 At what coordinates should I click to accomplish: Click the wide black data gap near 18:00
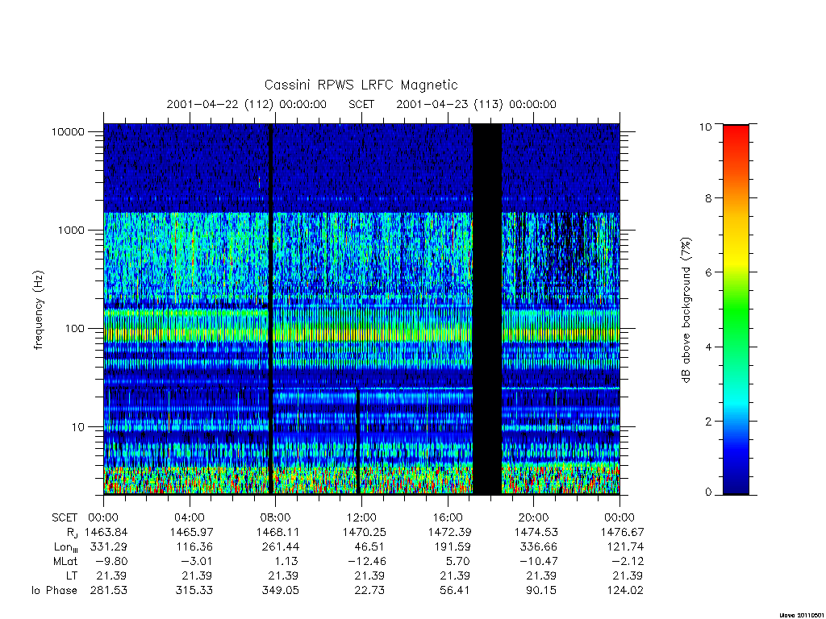[486, 309]
